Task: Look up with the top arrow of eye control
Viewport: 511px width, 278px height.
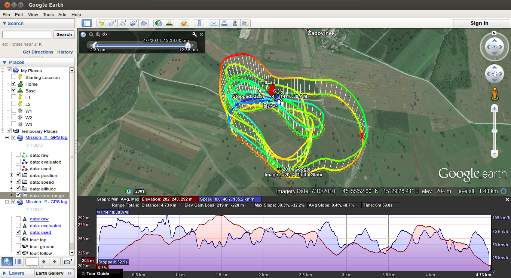Action: pos(495,40)
